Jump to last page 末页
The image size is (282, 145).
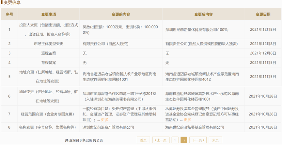pos(215,140)
